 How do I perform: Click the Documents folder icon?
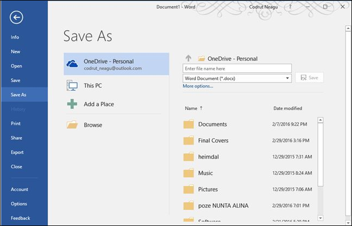[189, 124]
